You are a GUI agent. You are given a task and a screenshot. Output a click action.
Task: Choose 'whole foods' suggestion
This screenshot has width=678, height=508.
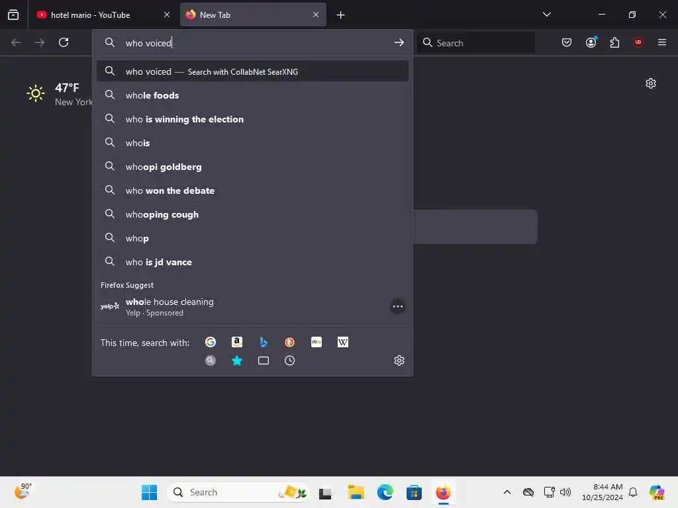(252, 95)
